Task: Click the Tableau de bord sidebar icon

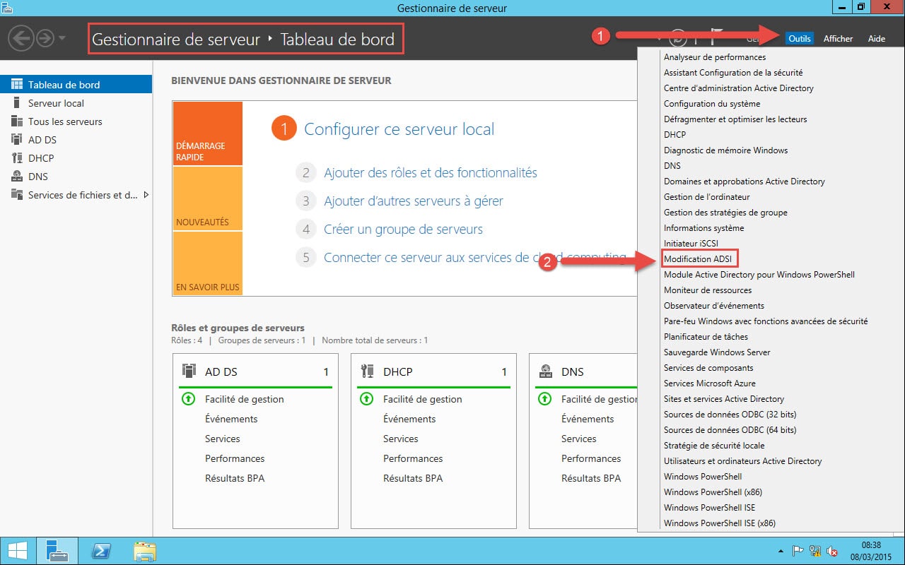Action: (17, 84)
